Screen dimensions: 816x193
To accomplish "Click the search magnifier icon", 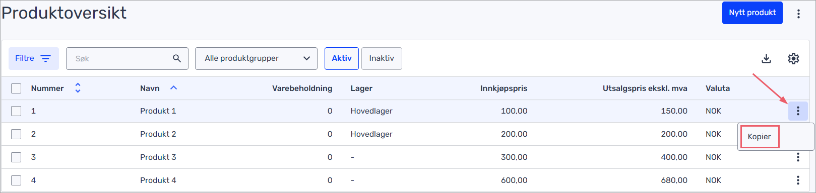I will tap(177, 58).
